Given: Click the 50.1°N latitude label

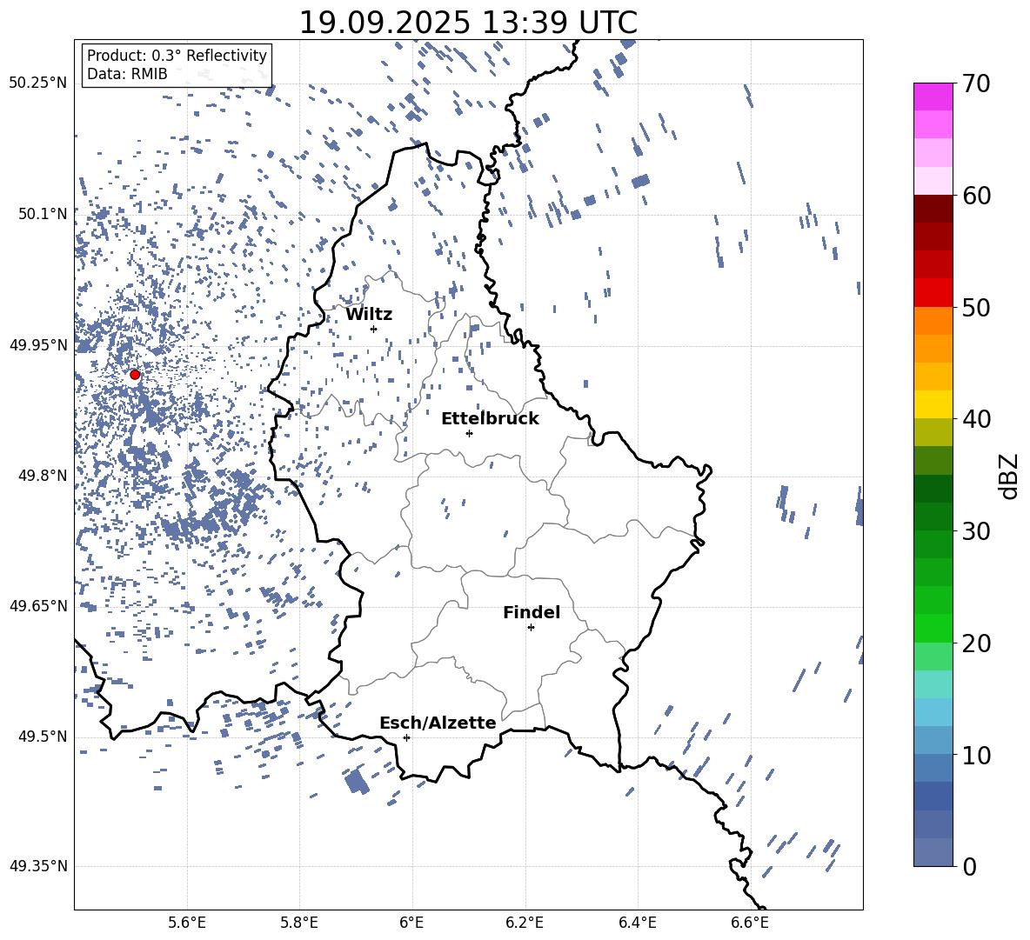Looking at the screenshot, I should click(x=42, y=214).
